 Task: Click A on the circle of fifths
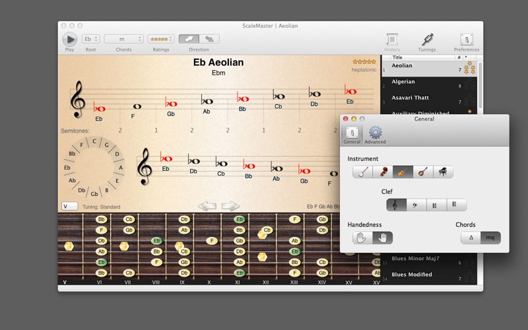pyautogui.click(x=121, y=168)
